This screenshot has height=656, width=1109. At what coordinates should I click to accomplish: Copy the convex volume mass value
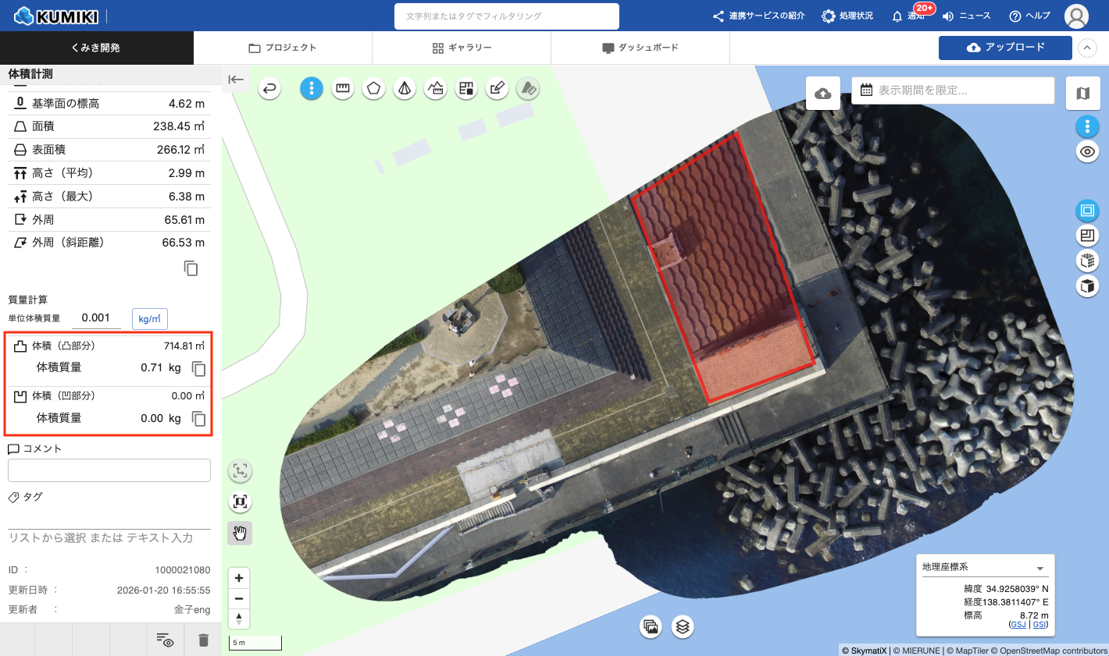click(199, 368)
